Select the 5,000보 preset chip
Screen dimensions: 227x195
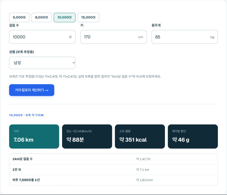pyautogui.click(x=19, y=17)
